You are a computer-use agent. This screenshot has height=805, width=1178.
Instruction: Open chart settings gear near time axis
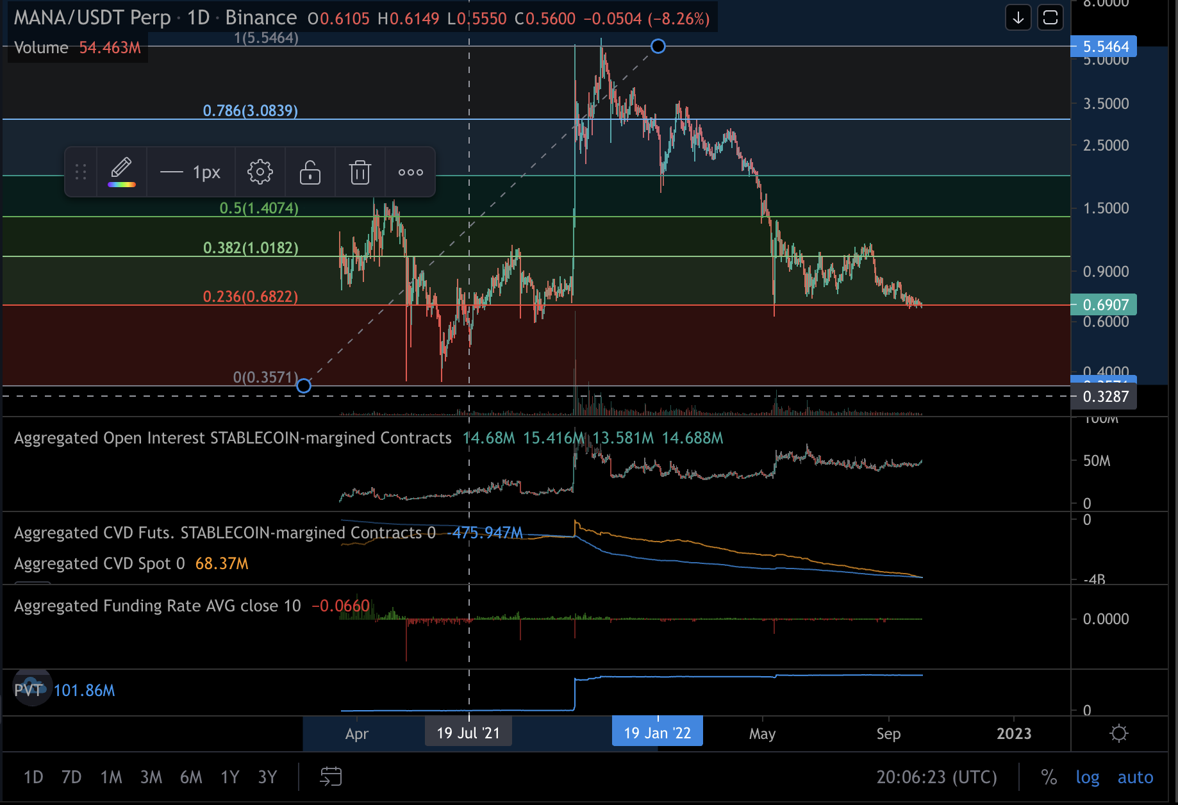pyautogui.click(x=1119, y=733)
